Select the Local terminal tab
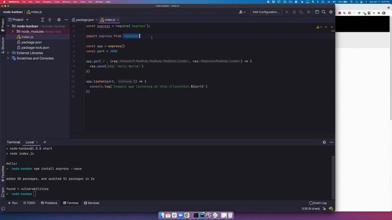 click(x=29, y=142)
